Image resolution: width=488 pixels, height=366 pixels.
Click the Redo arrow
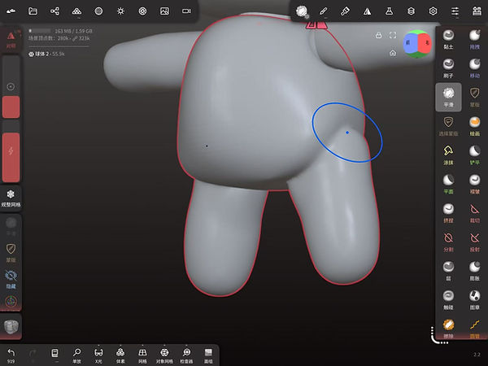click(x=33, y=354)
